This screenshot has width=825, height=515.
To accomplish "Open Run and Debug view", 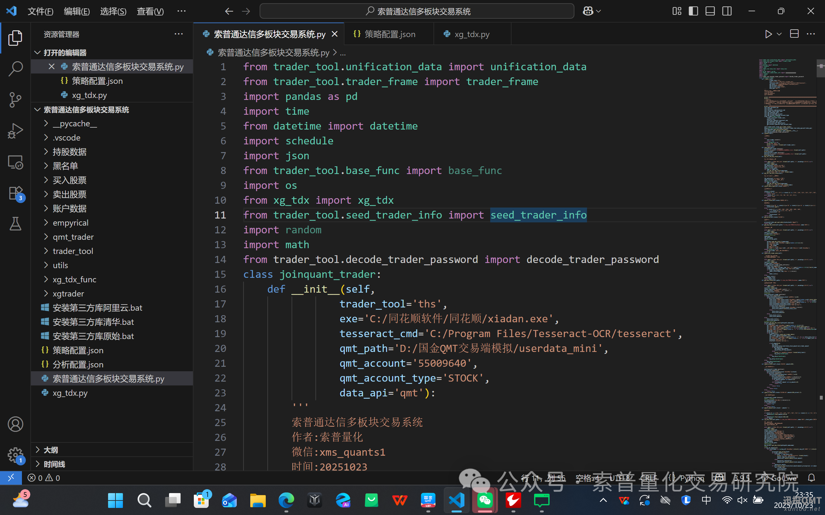I will (x=15, y=131).
